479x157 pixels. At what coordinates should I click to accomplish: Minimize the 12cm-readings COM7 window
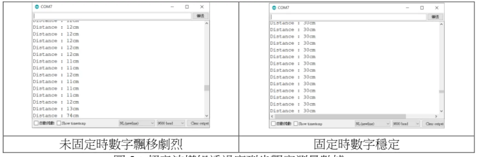(x=172, y=7)
